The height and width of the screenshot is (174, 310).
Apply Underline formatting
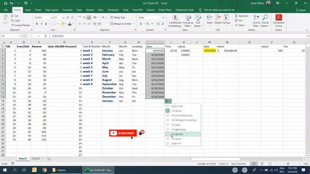click(x=46, y=24)
